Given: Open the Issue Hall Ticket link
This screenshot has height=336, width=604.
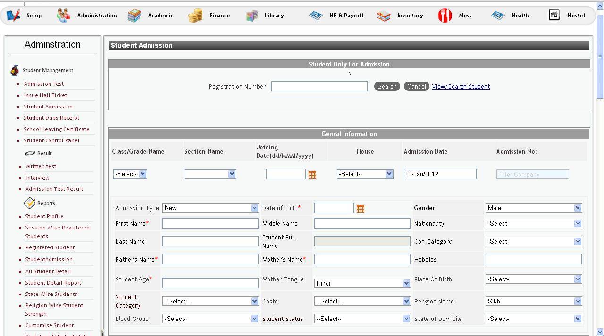Looking at the screenshot, I should pos(46,95).
